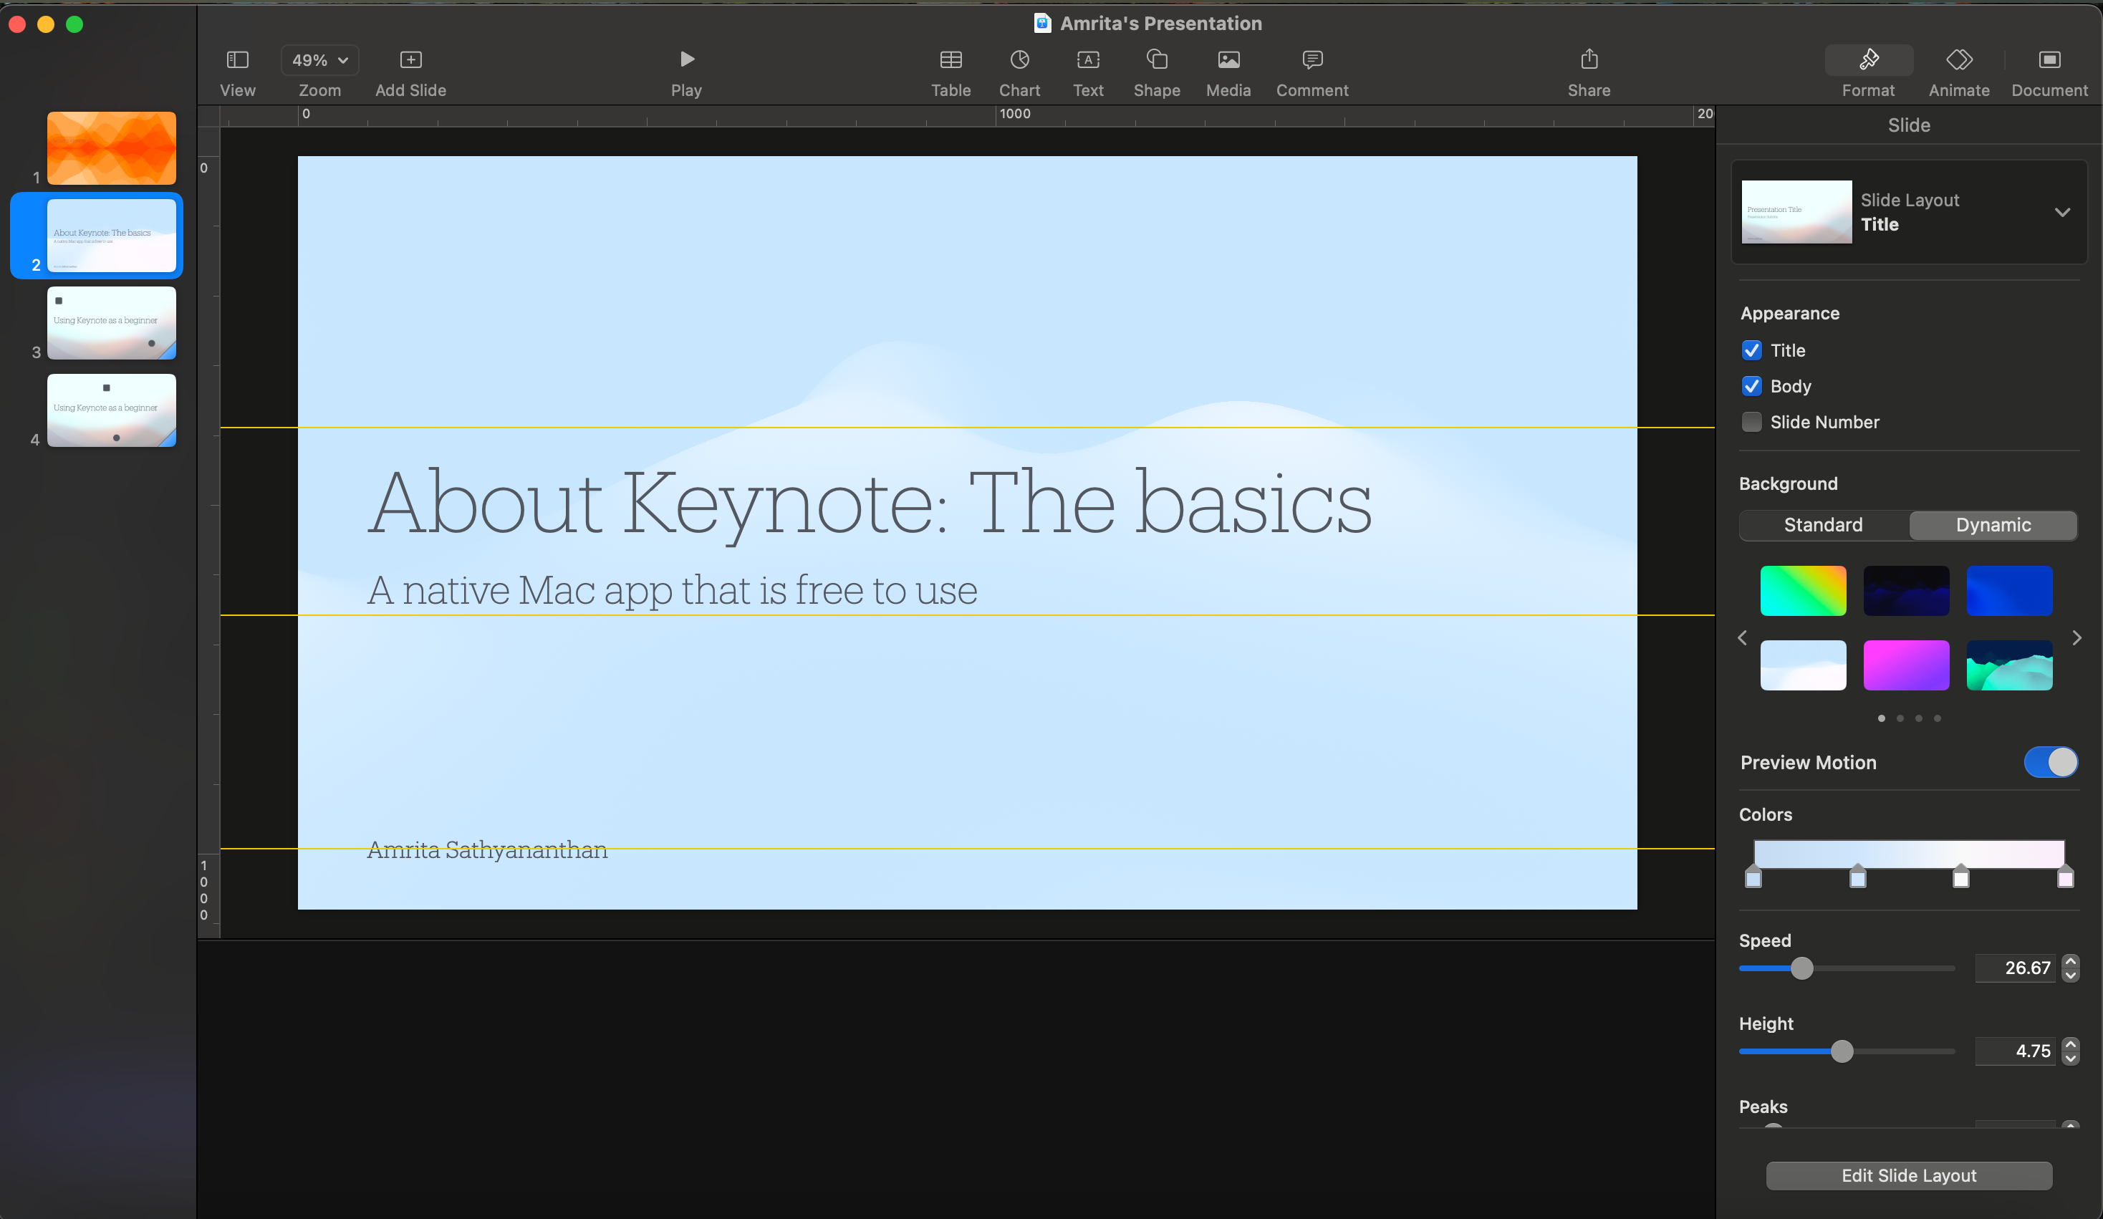Toggle the Title checkbox in Appearance
The image size is (2103, 1219).
(x=1752, y=350)
